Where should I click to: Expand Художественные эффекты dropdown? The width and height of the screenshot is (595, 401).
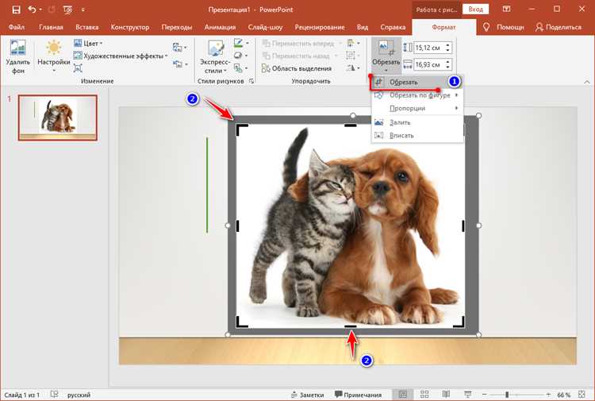pos(121,56)
